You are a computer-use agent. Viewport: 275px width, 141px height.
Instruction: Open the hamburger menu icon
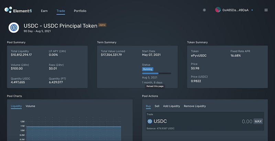[266, 10]
